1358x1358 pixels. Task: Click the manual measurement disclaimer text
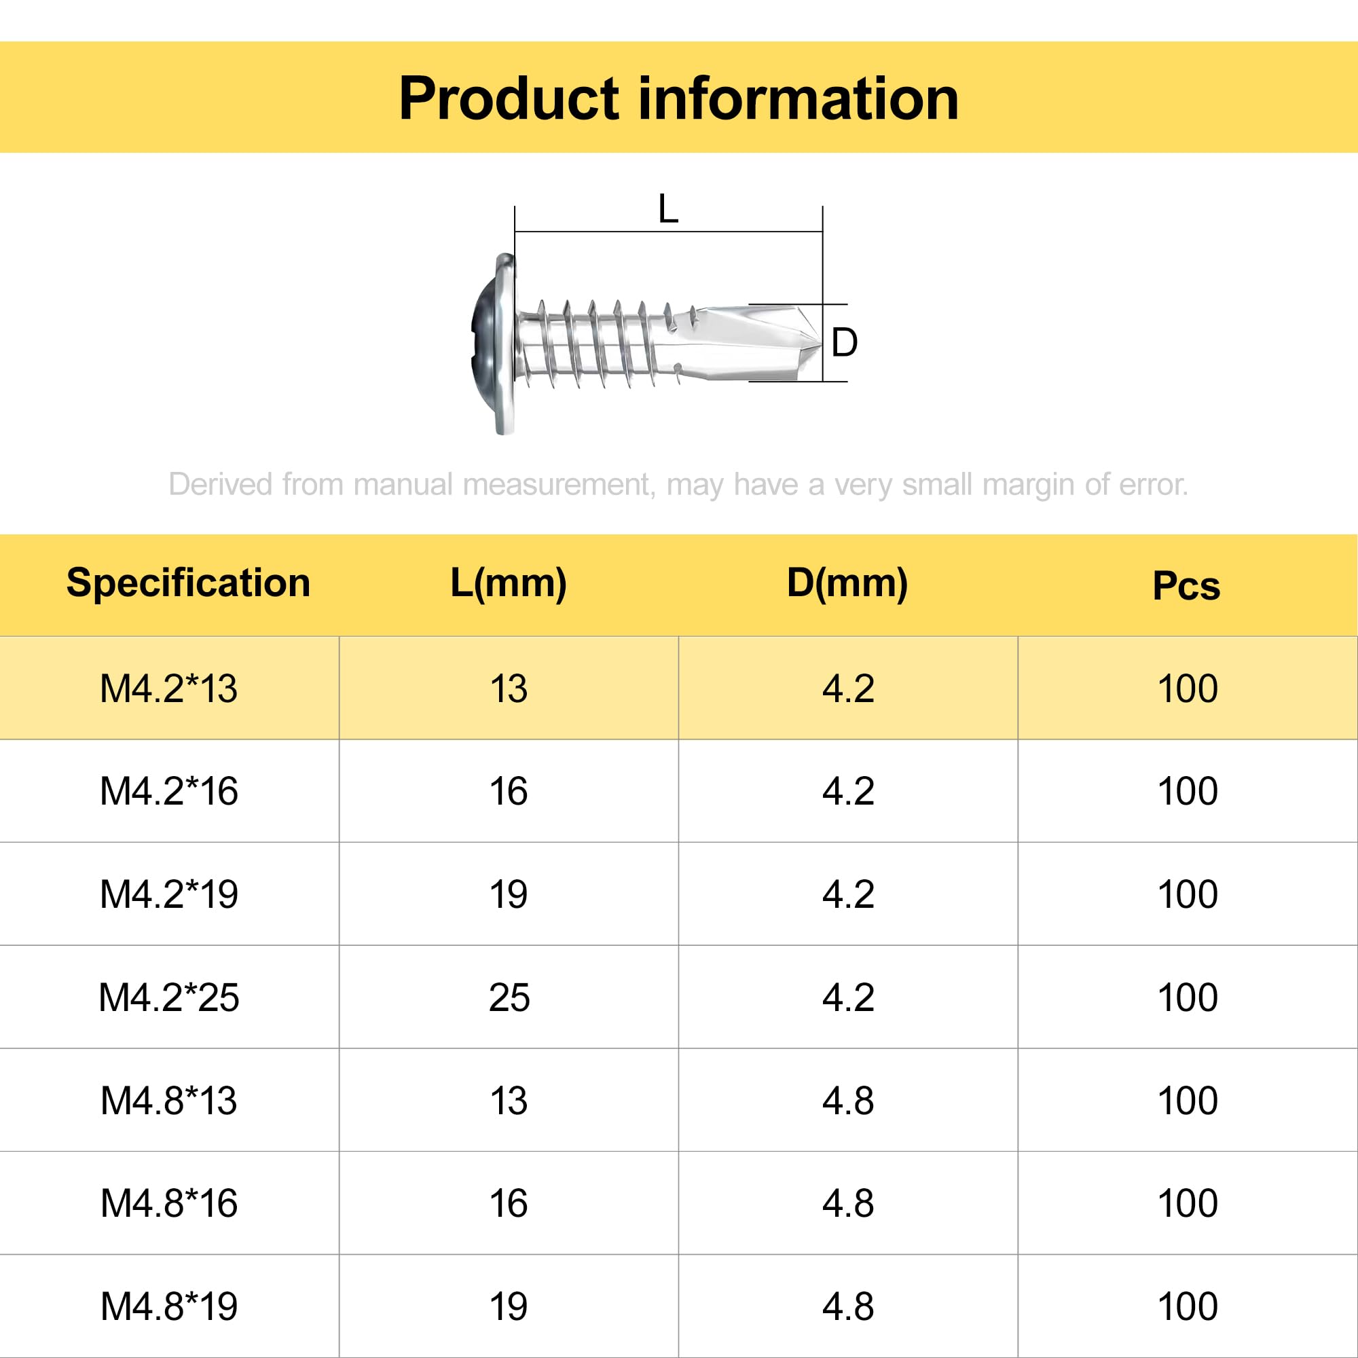tap(678, 485)
